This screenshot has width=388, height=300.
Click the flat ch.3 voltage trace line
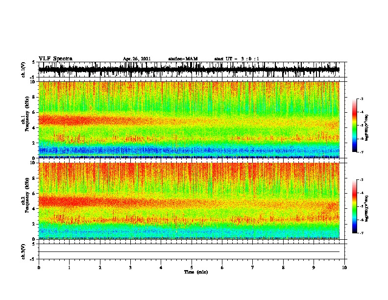[189, 252]
